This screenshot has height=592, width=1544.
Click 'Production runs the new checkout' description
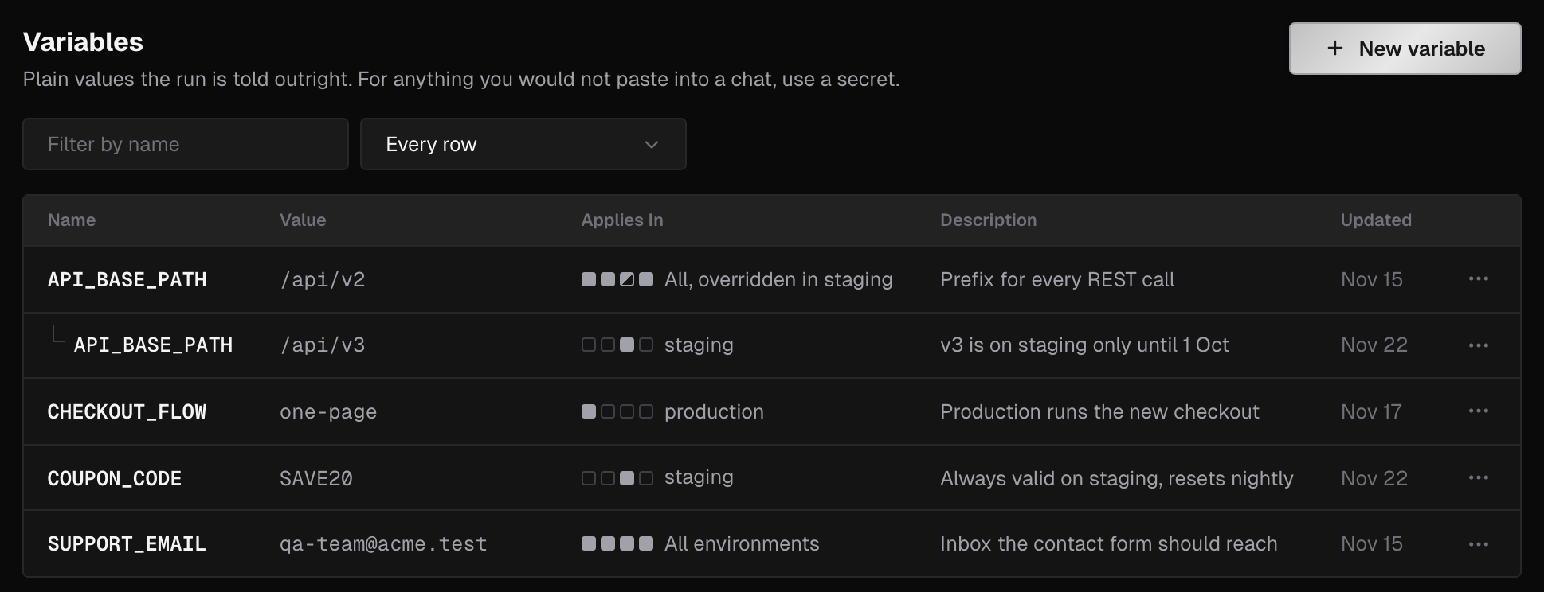point(1099,411)
